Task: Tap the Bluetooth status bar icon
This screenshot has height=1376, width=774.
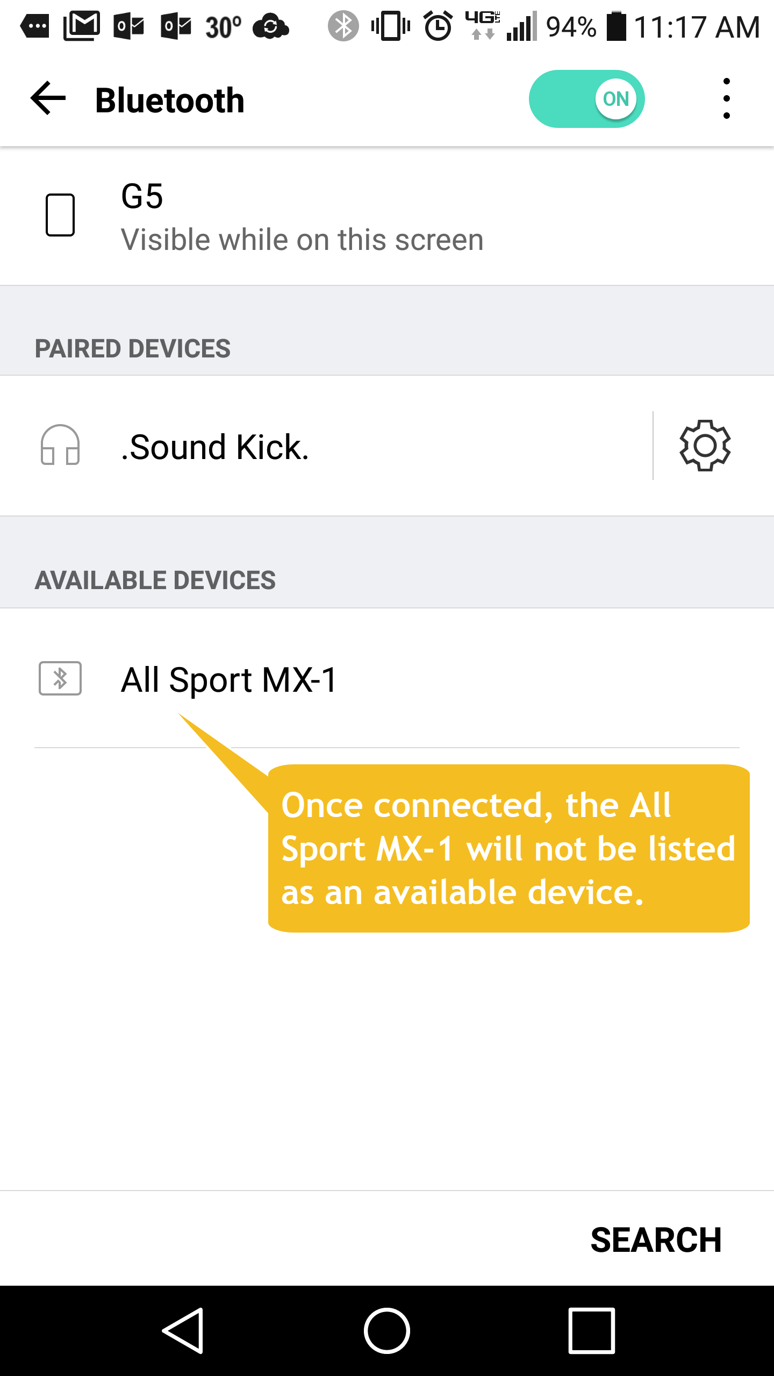Action: [343, 26]
